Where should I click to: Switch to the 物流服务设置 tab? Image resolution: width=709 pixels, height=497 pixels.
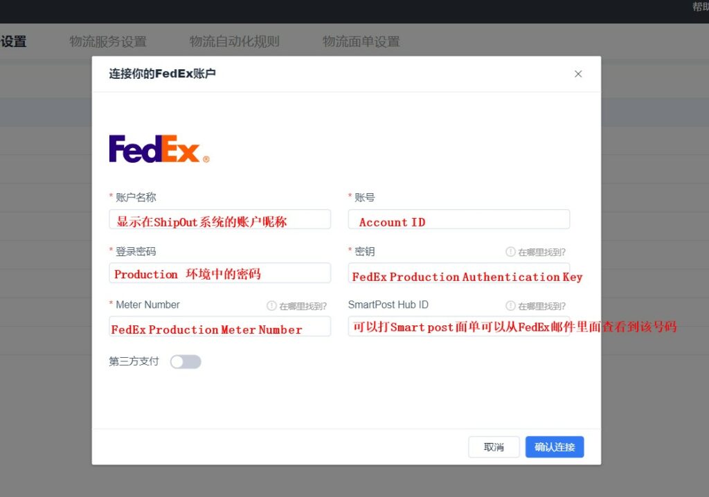(x=107, y=42)
